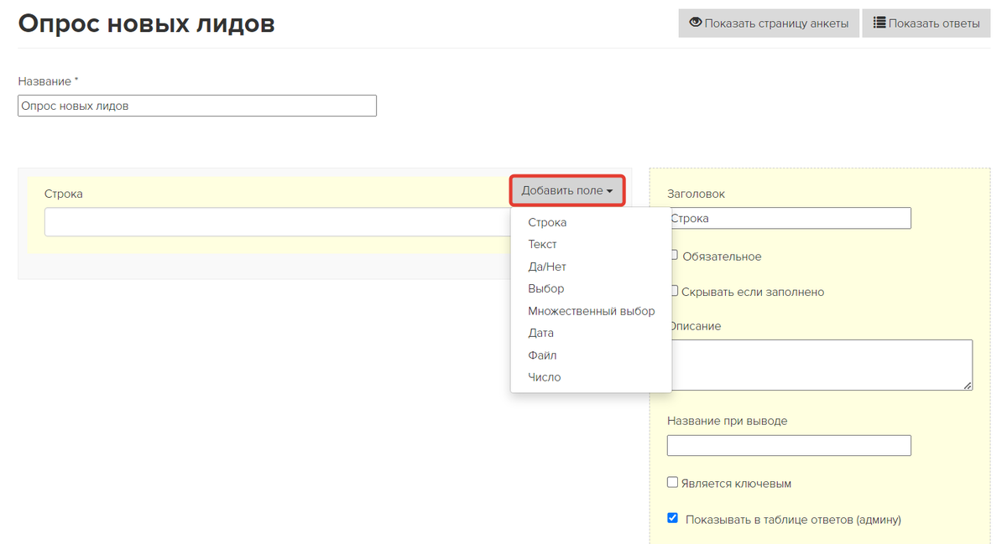Click the Название при выводе input
The image size is (1007, 544).
[x=789, y=445]
